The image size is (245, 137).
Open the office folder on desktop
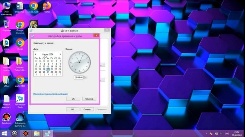(x=7, y=81)
